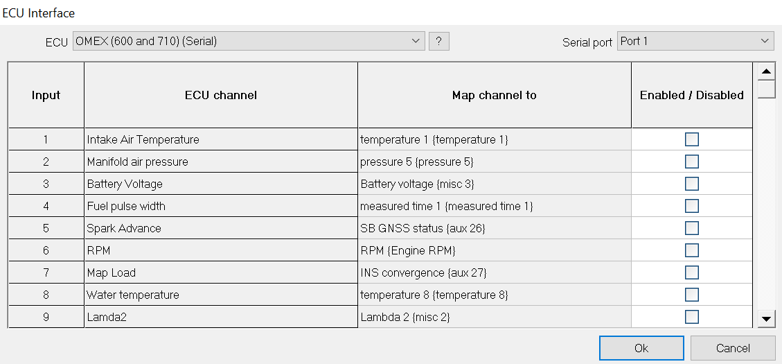The width and height of the screenshot is (782, 364).
Task: Select the Fuel pulse width channel cell
Action: click(220, 206)
